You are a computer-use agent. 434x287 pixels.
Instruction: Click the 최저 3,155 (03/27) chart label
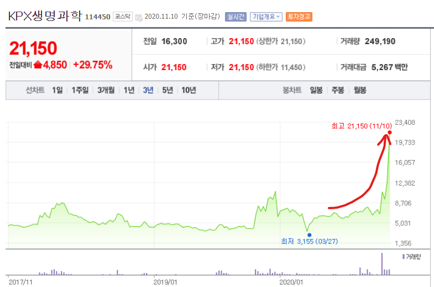[310, 241]
